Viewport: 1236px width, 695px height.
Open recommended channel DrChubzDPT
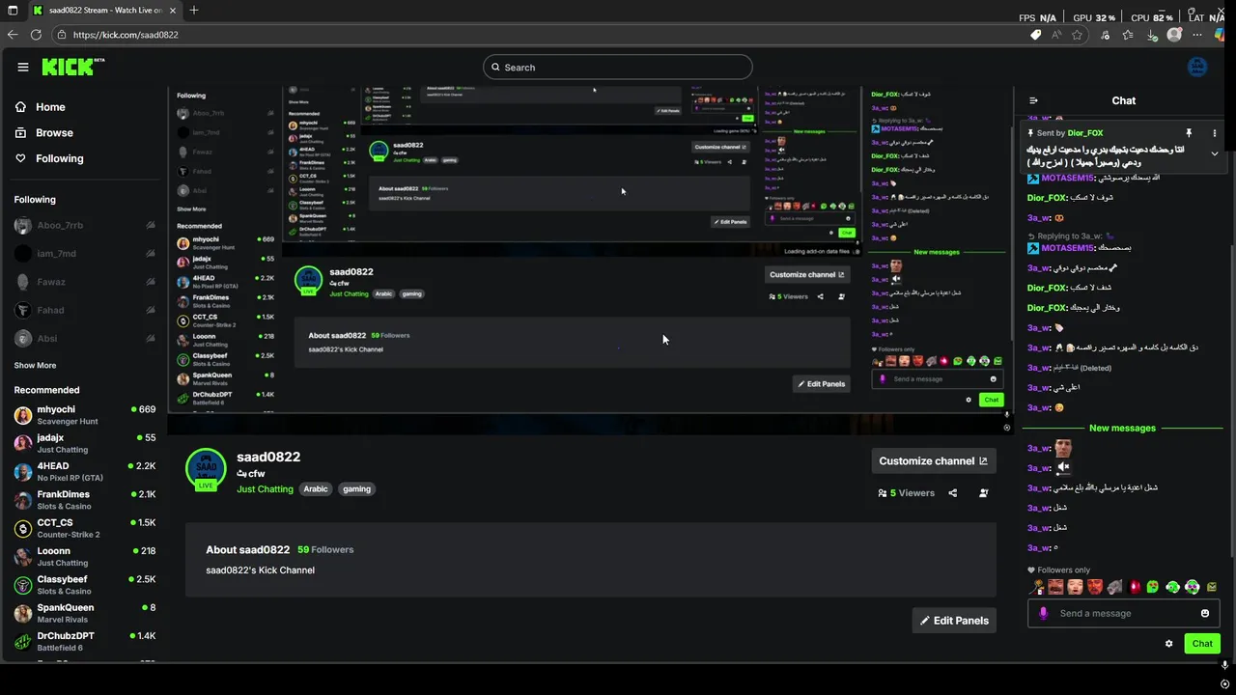[85, 642]
